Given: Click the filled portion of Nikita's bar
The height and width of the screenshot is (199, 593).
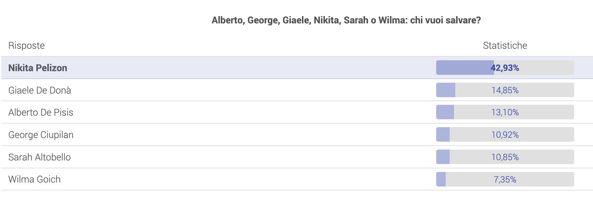Looking at the screenshot, I should click(x=465, y=68).
